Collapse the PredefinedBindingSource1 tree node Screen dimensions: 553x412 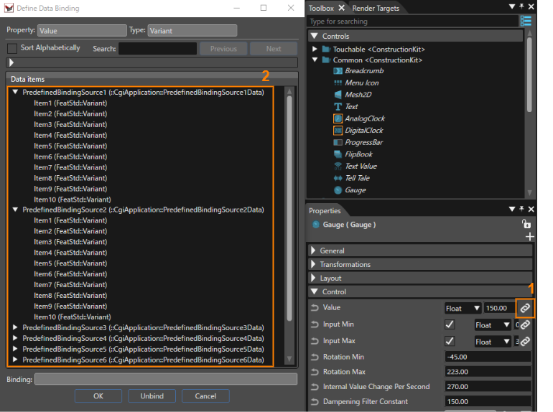(x=15, y=92)
